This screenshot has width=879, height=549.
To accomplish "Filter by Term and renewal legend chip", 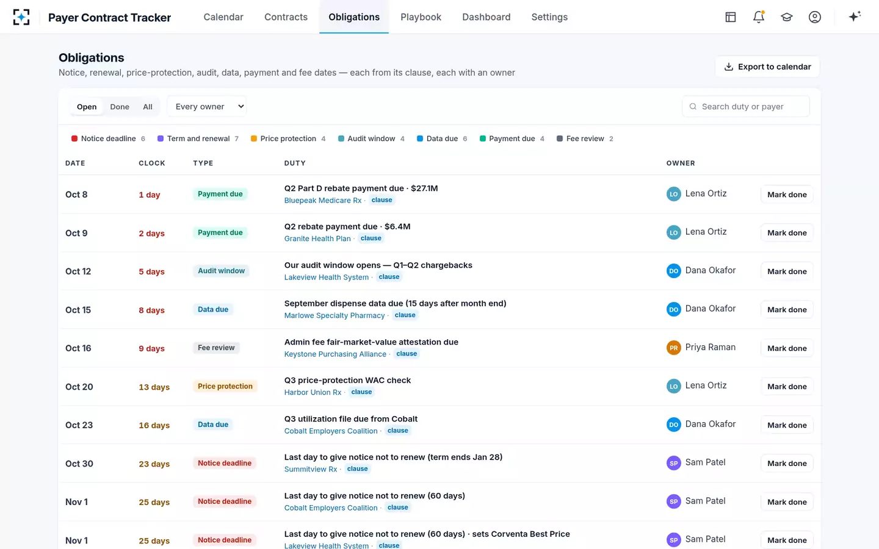I will tap(198, 138).
